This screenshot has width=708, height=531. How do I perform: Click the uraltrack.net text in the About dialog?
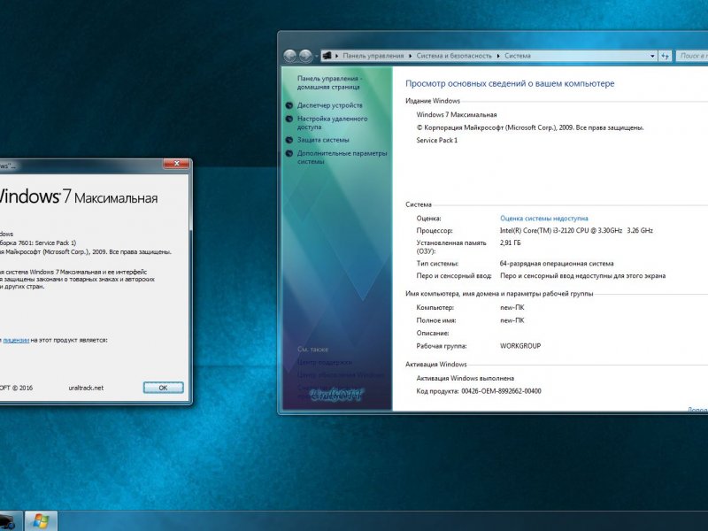click(x=86, y=388)
